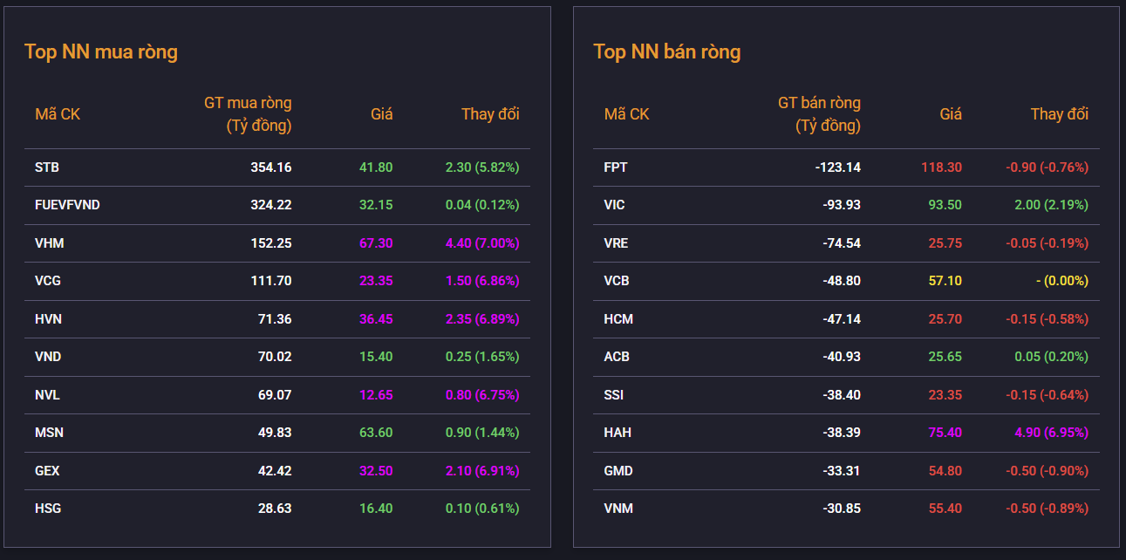The width and height of the screenshot is (1126, 560).
Task: Open the FPT ticker symbol
Action: coord(616,167)
